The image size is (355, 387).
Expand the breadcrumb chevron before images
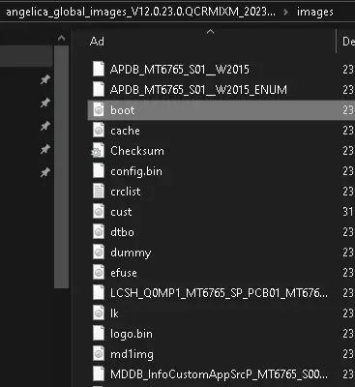(x=285, y=13)
